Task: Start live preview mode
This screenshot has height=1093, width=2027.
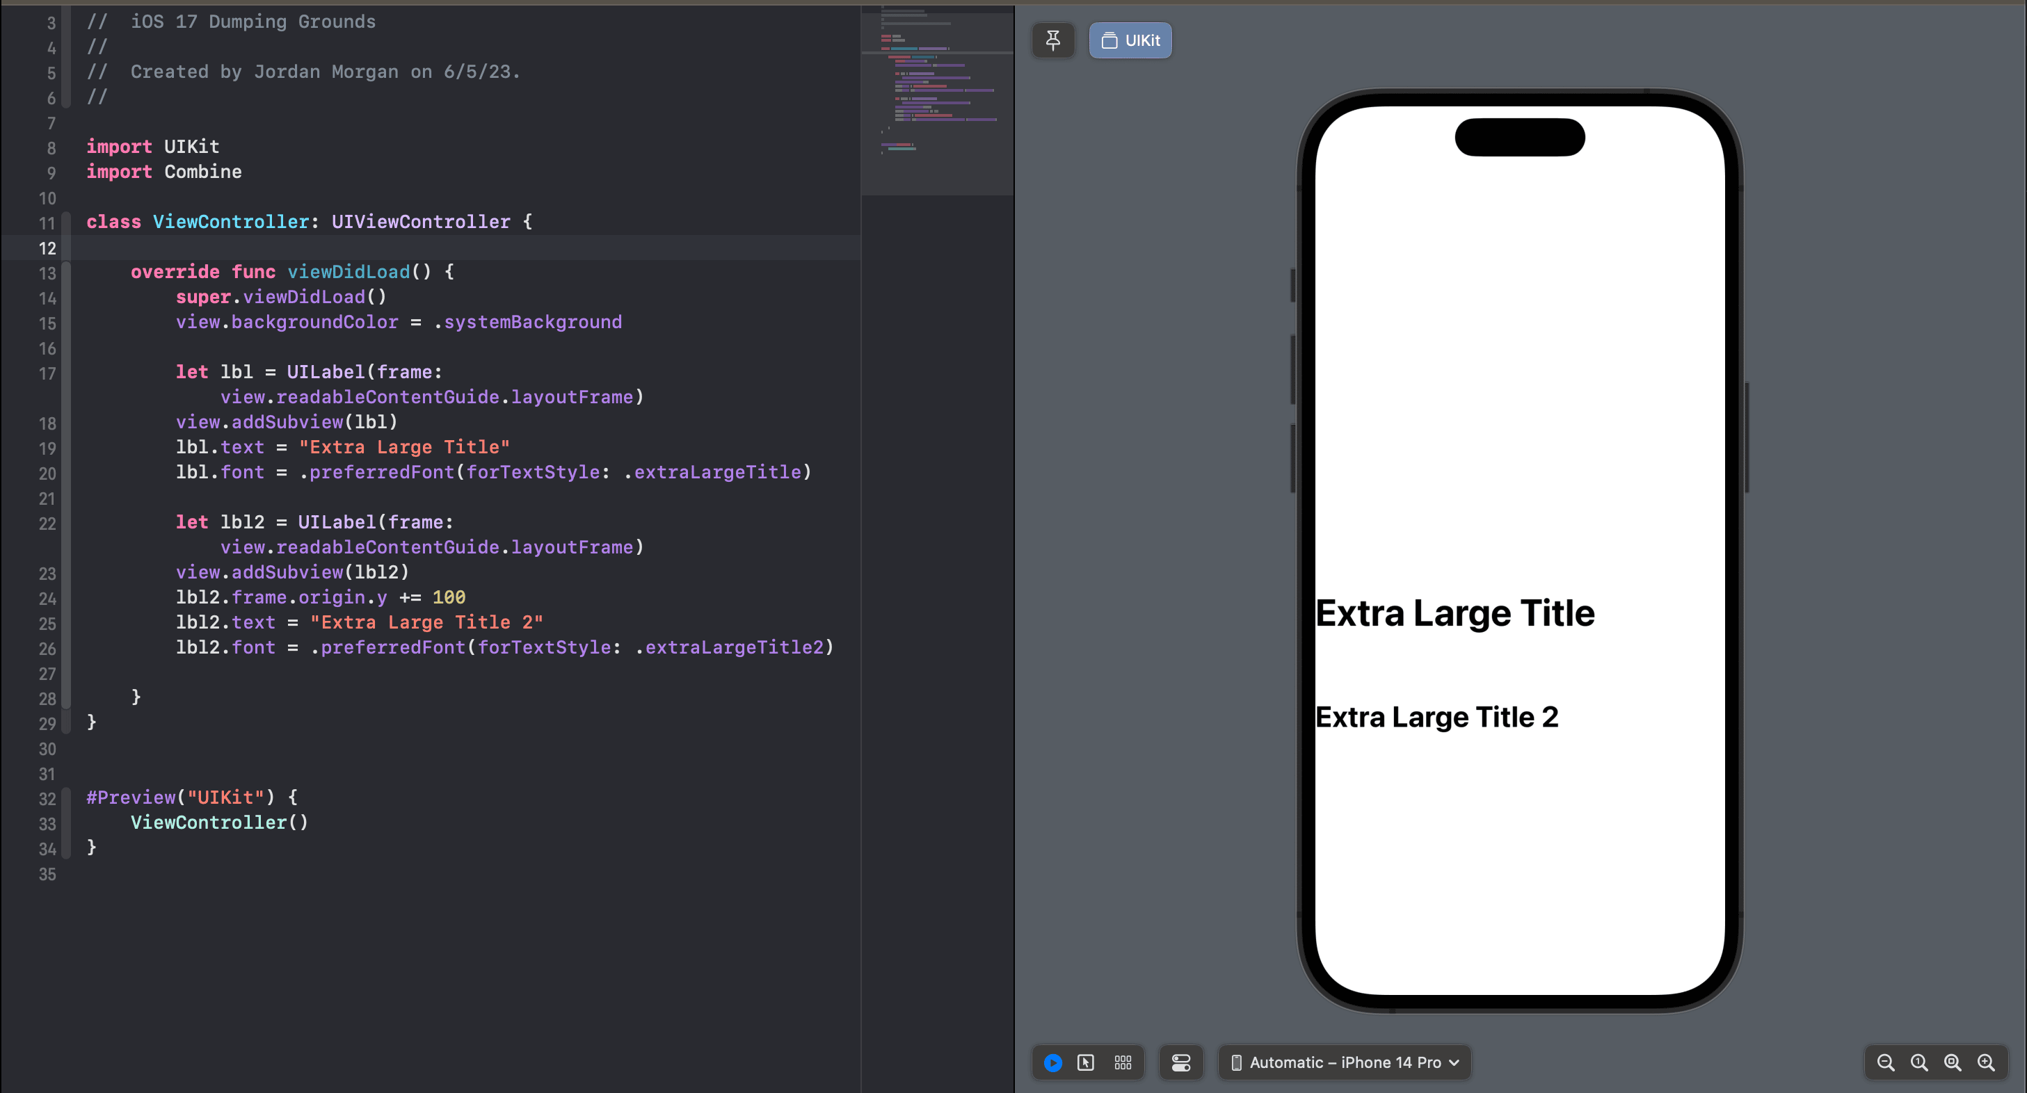Action: 1053,1063
